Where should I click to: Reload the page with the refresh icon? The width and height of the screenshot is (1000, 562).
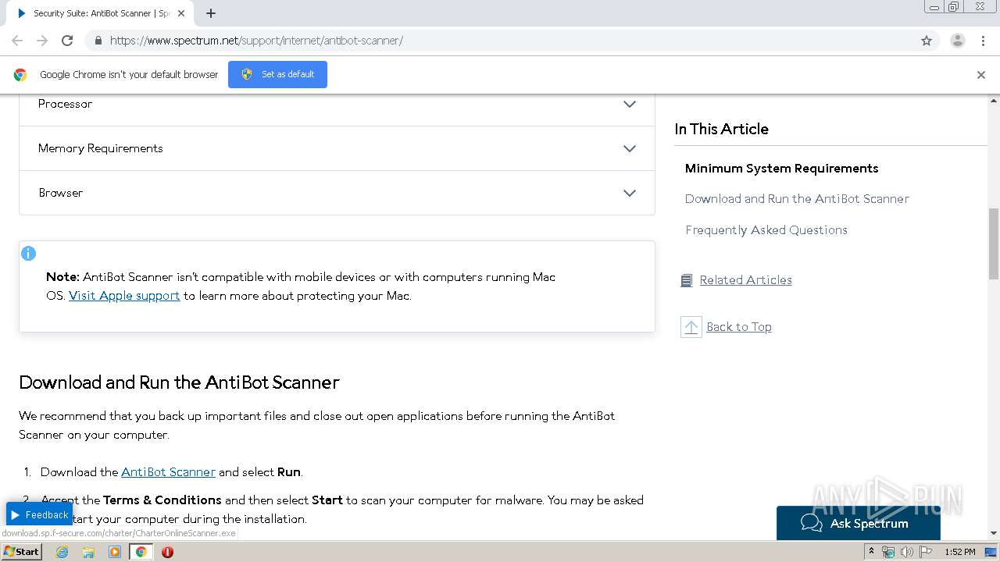click(x=67, y=41)
